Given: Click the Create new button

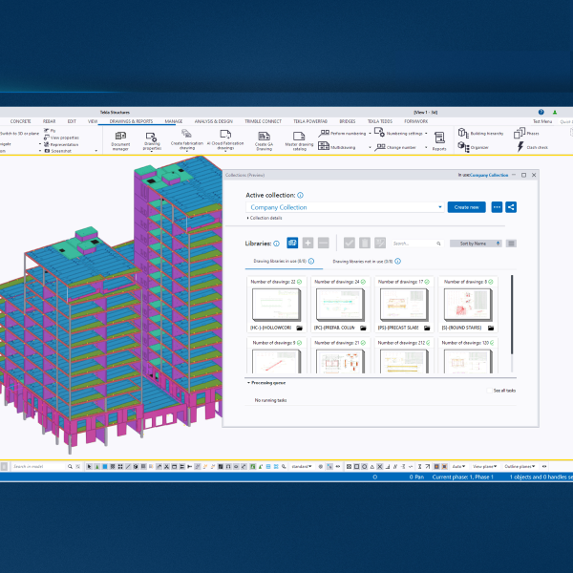Looking at the screenshot, I should pyautogui.click(x=467, y=207).
